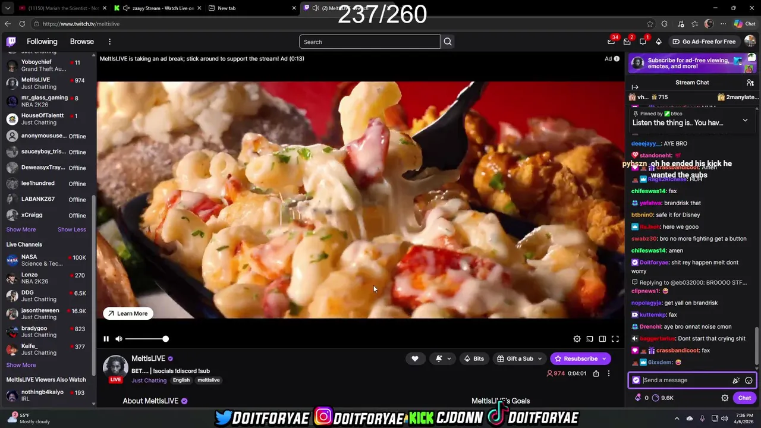Switch to the zaayy Stream browser tab
The height and width of the screenshot is (428, 761).
click(x=158, y=8)
